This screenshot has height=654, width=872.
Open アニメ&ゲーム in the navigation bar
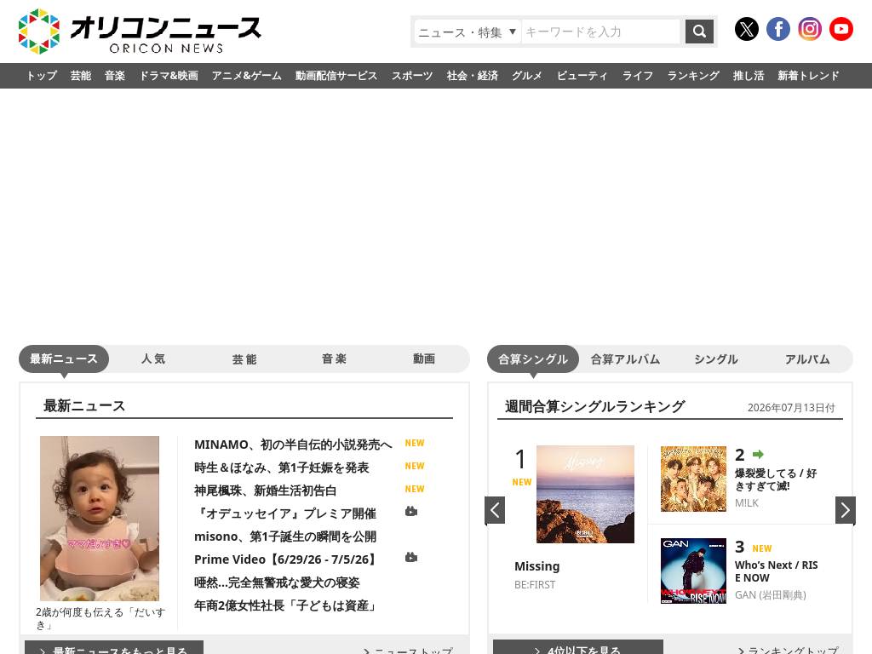(246, 76)
